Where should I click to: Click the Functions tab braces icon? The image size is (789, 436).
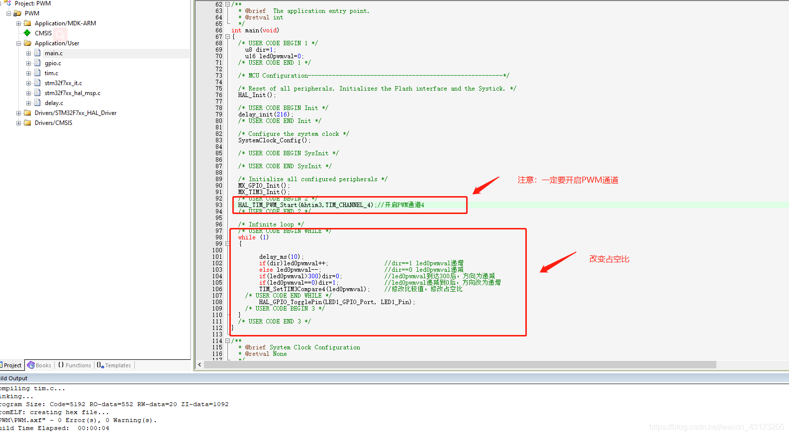[x=61, y=365]
